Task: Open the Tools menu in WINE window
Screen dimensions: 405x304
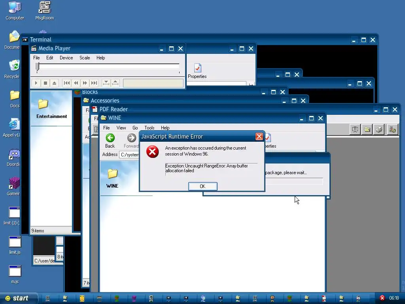Action: [149, 128]
